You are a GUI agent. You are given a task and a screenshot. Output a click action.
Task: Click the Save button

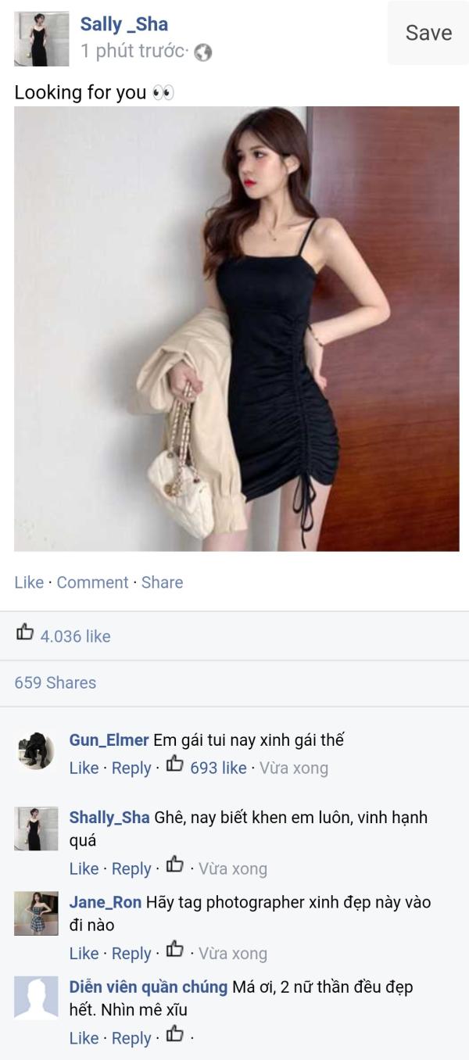tap(428, 32)
